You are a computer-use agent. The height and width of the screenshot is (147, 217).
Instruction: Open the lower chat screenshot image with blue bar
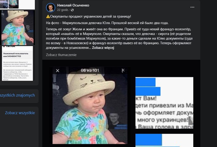coord(164,140)
